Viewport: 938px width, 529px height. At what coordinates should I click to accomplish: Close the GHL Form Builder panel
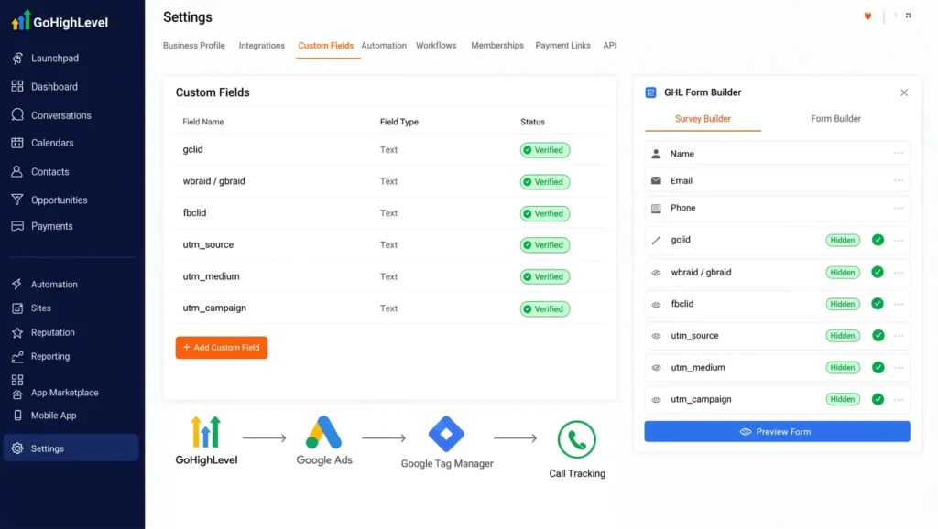pyautogui.click(x=904, y=92)
